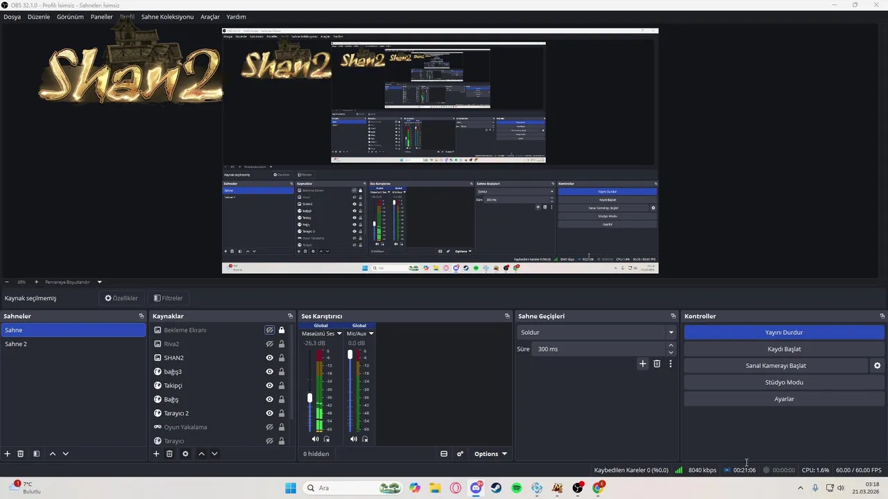Open Mic/Aux channel dropdown arrow
888x499 pixels.
(x=371, y=334)
